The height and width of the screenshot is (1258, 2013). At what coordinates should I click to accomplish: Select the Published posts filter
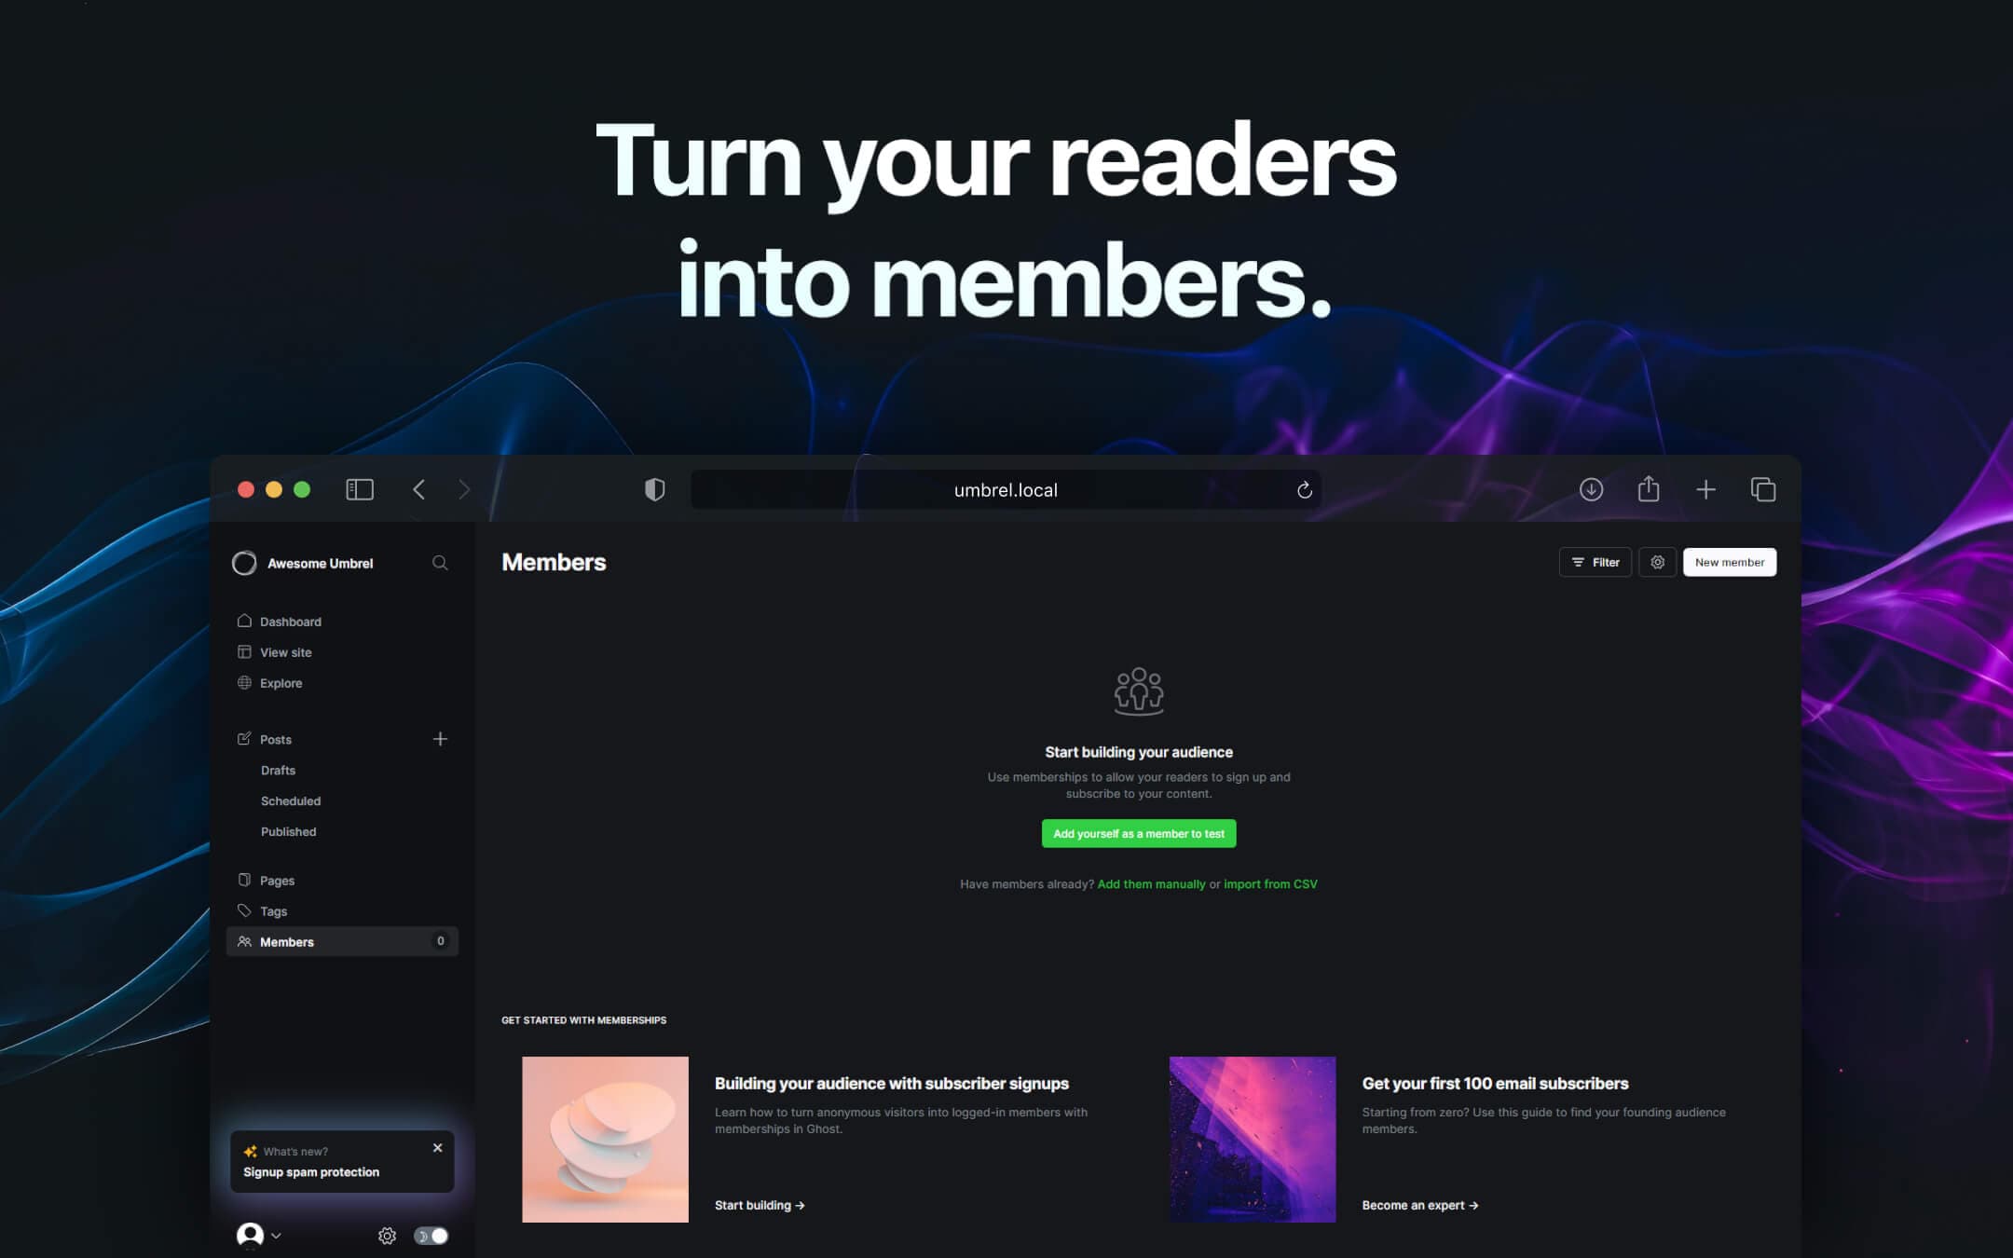tap(287, 830)
